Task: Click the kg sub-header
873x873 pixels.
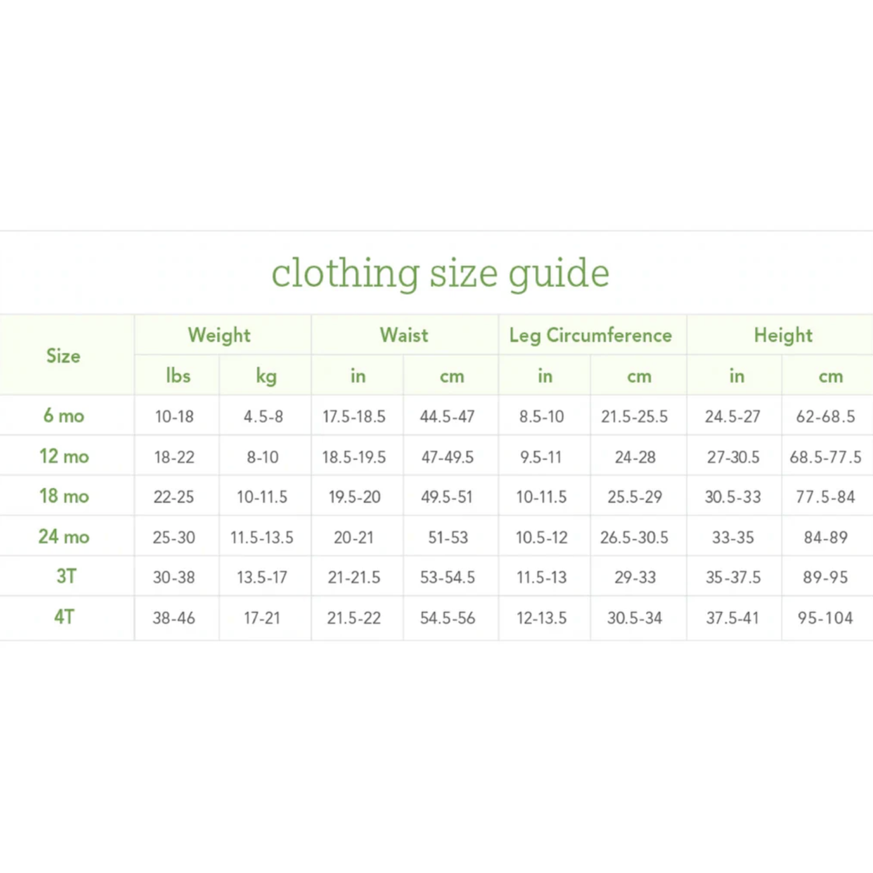Action: [x=266, y=376]
